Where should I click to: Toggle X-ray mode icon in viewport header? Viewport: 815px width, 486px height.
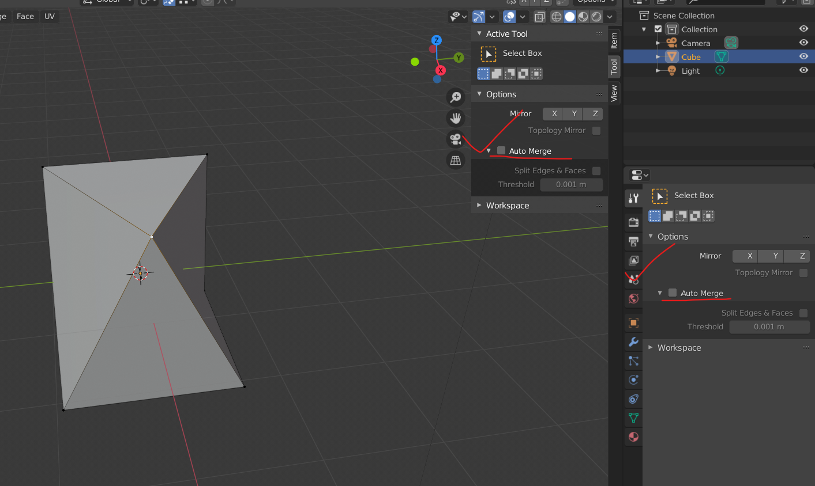click(539, 17)
